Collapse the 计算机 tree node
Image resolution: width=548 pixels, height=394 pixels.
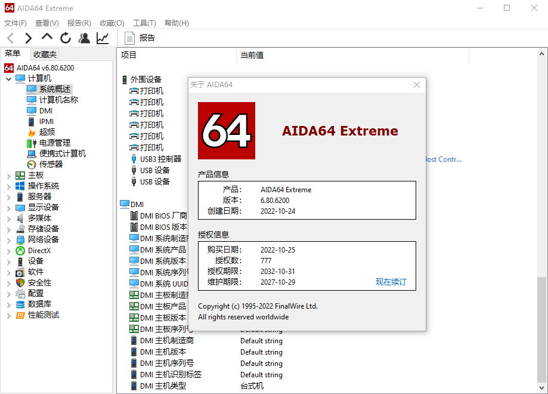tap(9, 79)
